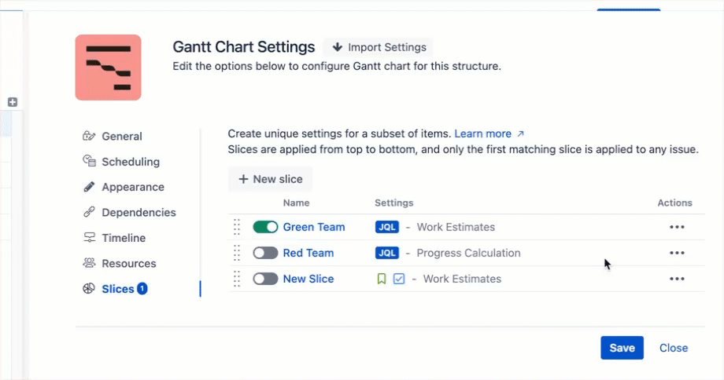Image resolution: width=724 pixels, height=380 pixels.
Task: Open Import Settings
Action: point(379,47)
